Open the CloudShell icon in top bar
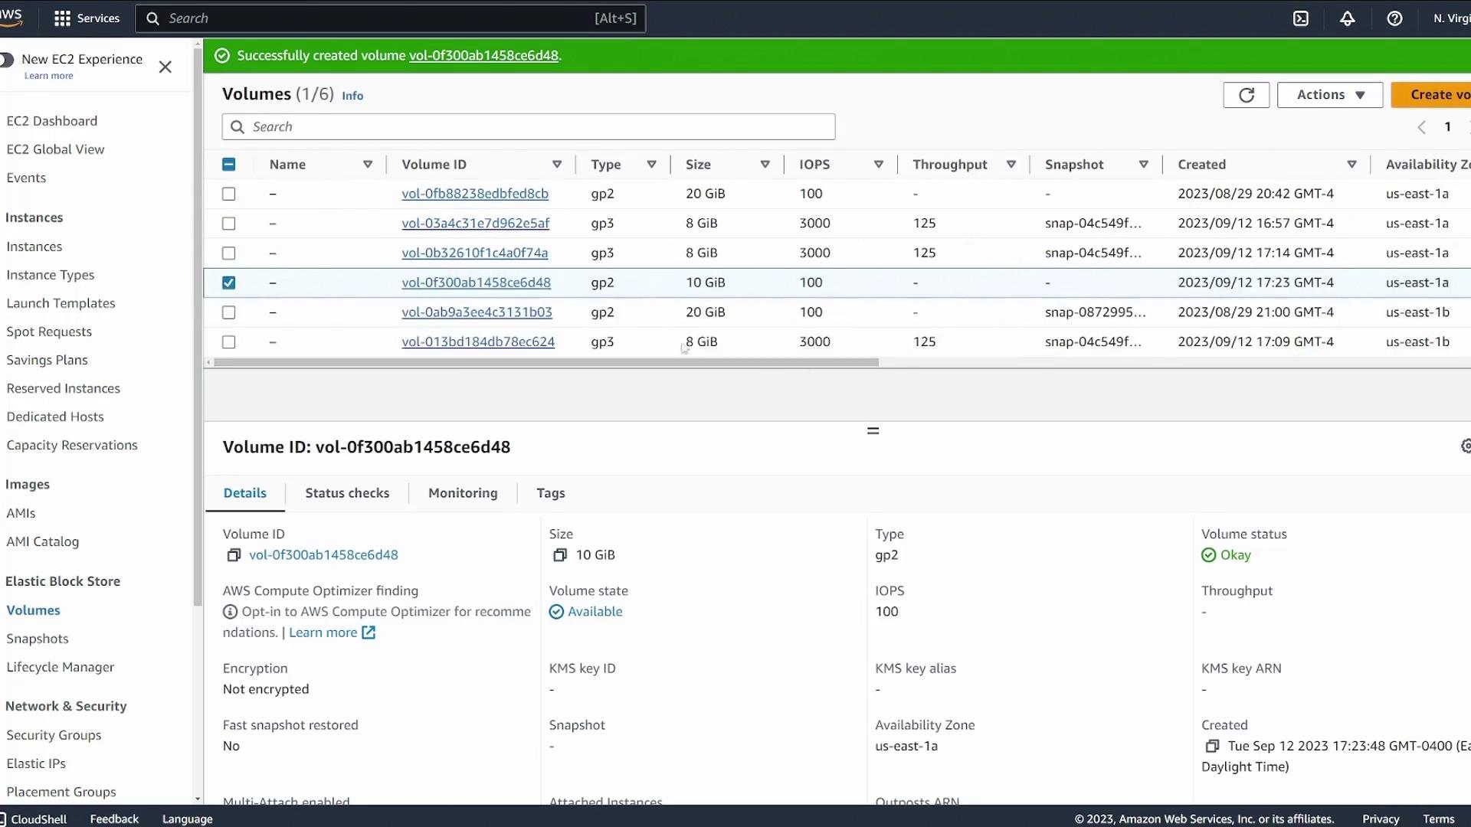This screenshot has width=1471, height=827. coord(1301,18)
